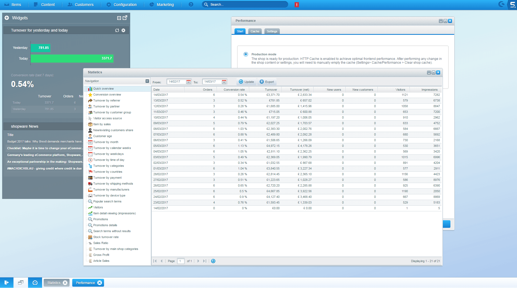
Task: Open Turnover by time of day
Action: click(x=109, y=160)
